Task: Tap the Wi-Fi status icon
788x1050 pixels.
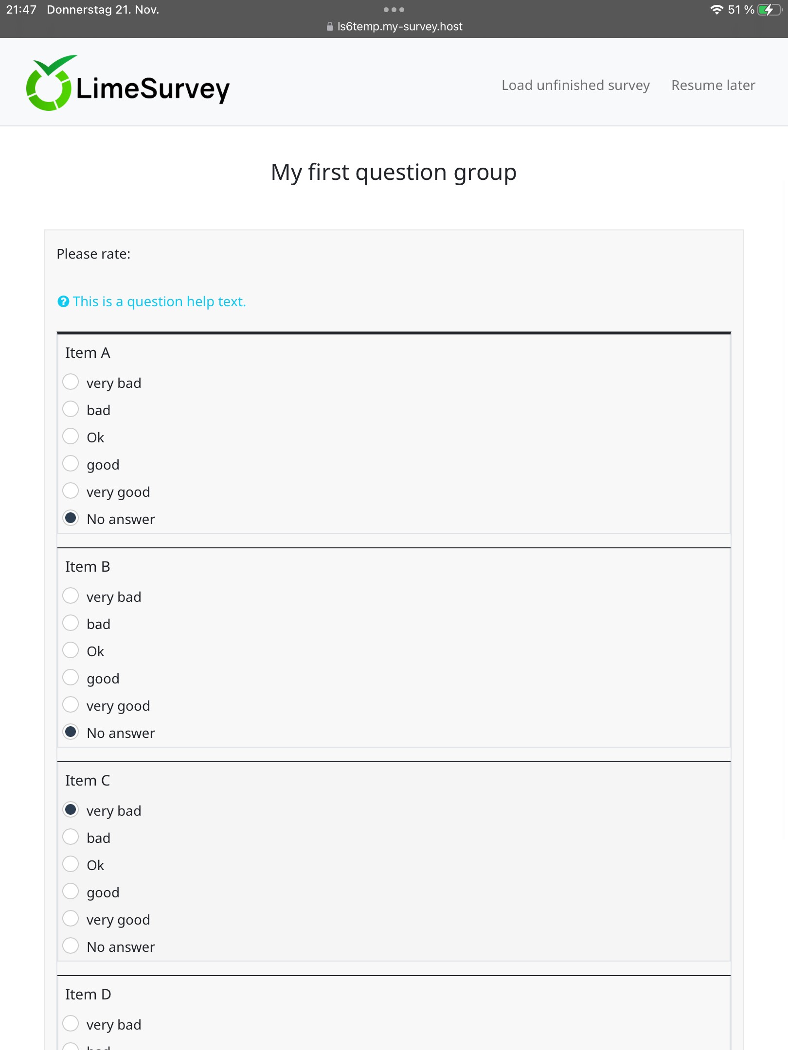Action: (716, 10)
